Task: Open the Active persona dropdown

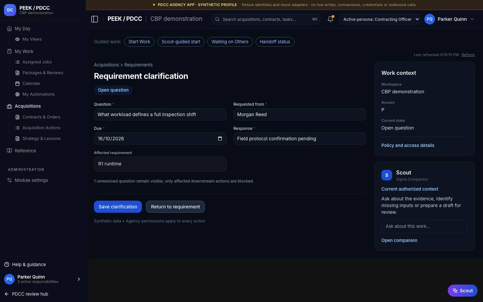Action: click(x=380, y=19)
